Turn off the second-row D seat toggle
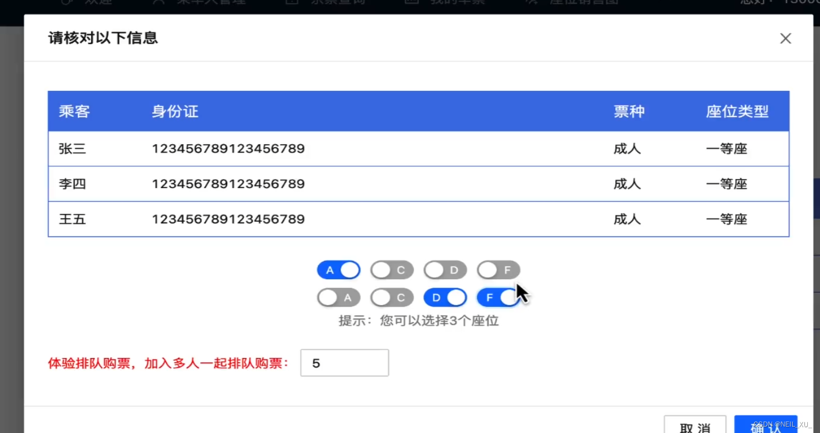Screen dimensions: 820x433 [x=445, y=297]
